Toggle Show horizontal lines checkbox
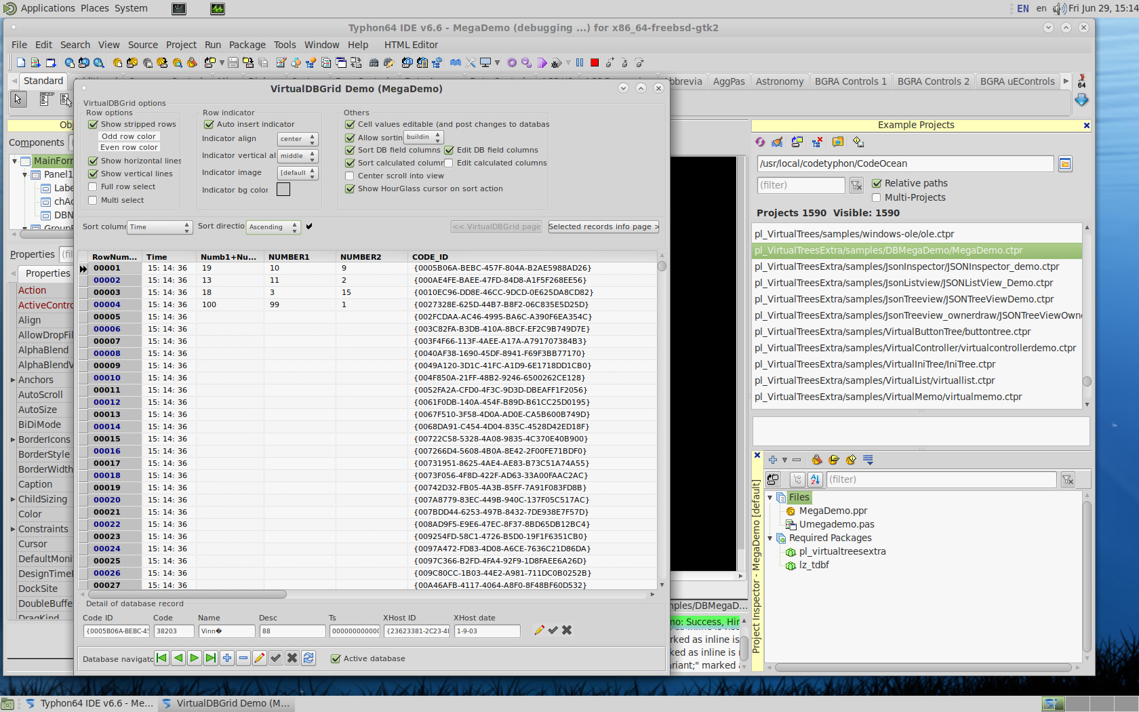 (93, 161)
